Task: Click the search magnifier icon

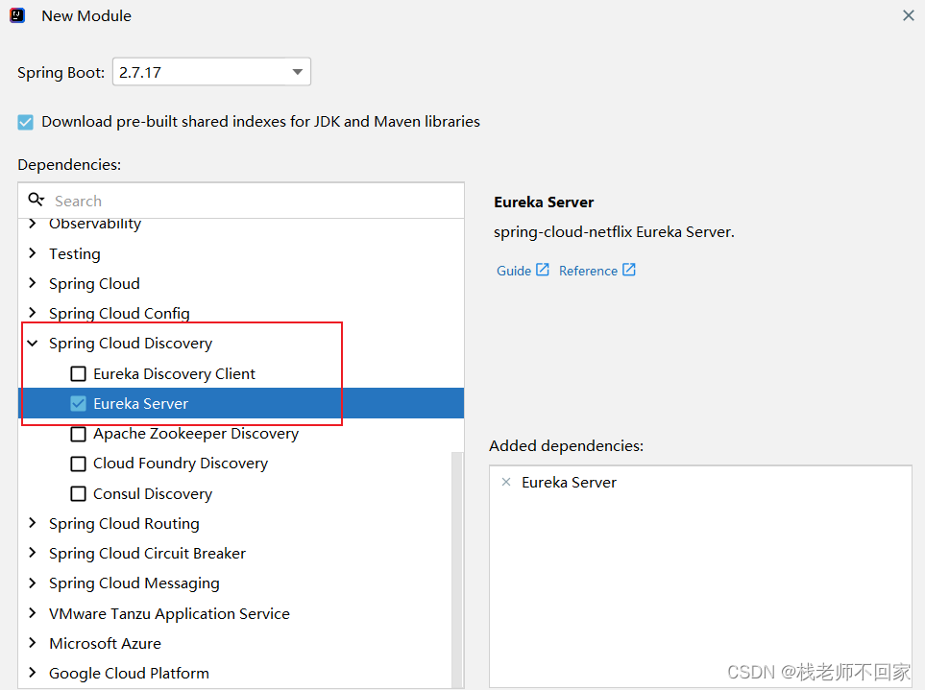Action: click(x=36, y=200)
